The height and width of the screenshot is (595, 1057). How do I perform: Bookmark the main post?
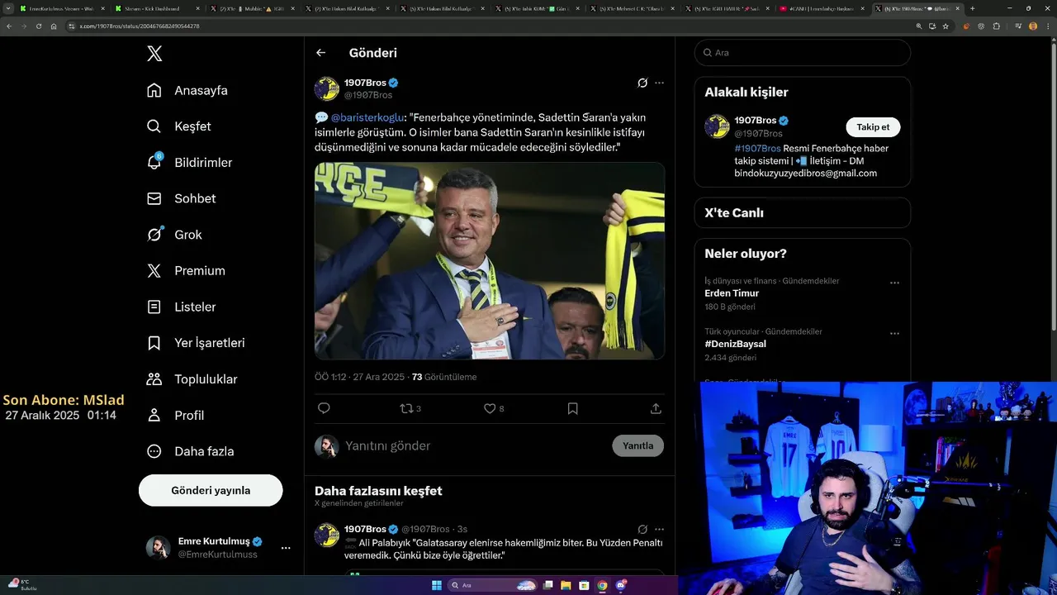click(573, 408)
